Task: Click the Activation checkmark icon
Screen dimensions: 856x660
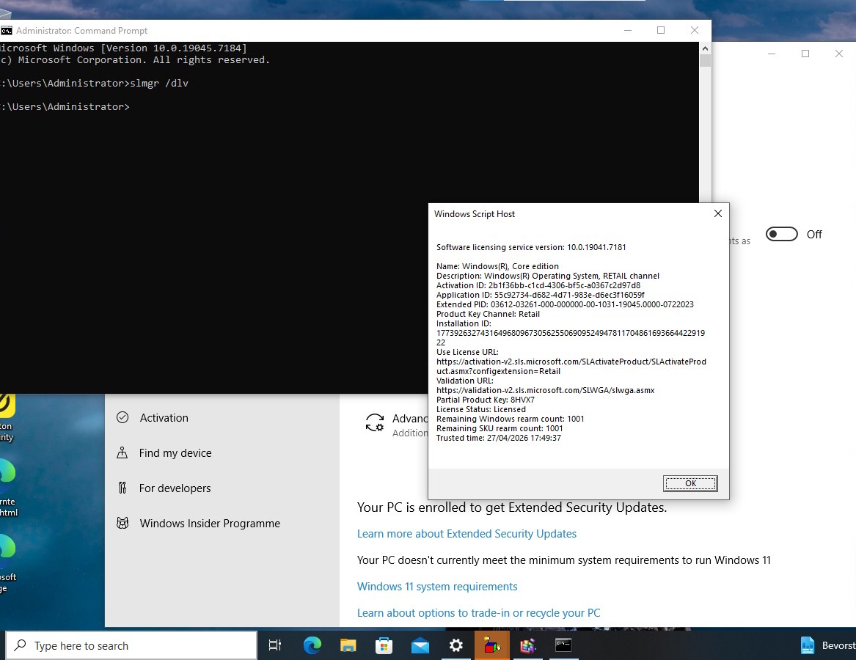Action: pyautogui.click(x=122, y=417)
